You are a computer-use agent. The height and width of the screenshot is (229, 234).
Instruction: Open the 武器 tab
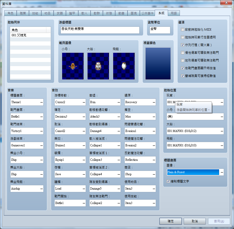(x=60, y=13)
